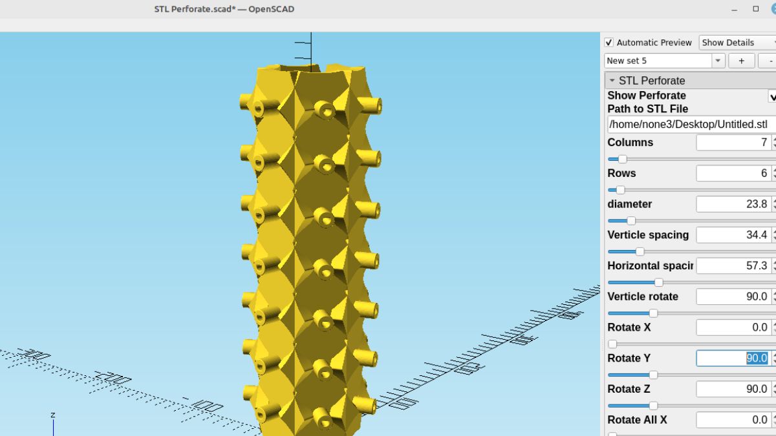Toggle the Automatic Preview checkbox
The image size is (776, 436).
tap(609, 43)
